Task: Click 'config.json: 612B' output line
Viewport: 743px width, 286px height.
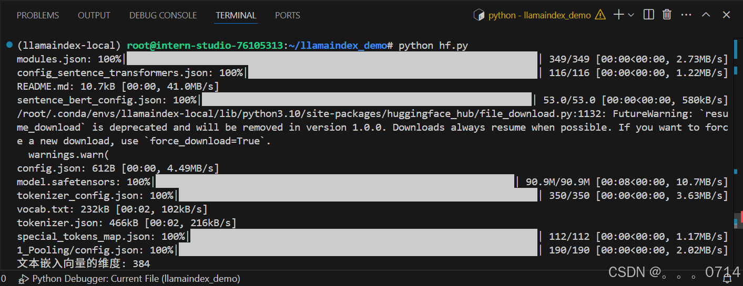Action: click(x=118, y=168)
